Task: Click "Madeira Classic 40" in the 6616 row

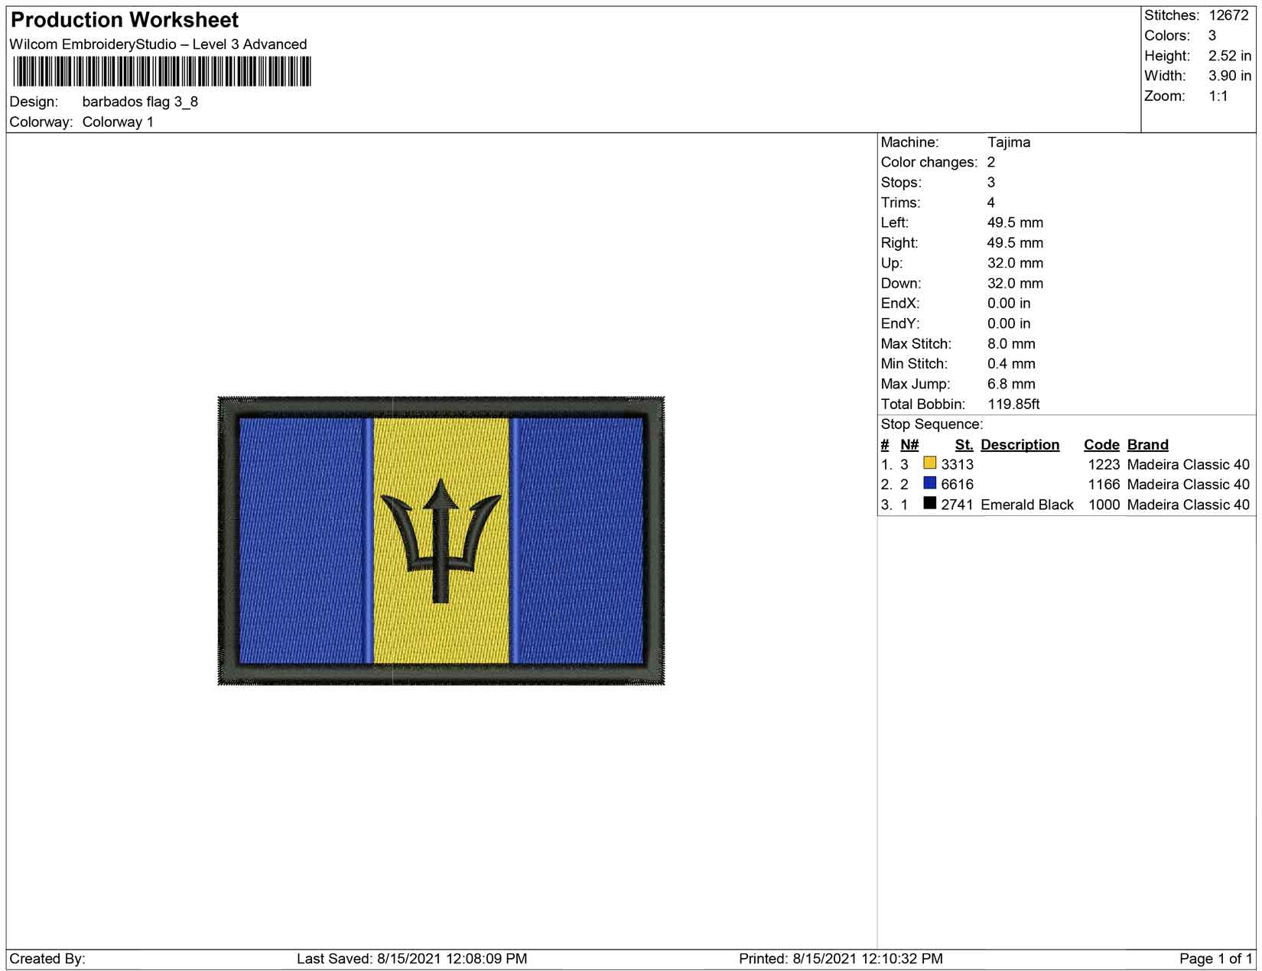Action: tap(1189, 485)
